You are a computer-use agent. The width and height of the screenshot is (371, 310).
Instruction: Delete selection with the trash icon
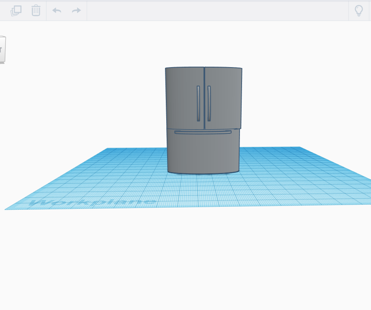36,10
